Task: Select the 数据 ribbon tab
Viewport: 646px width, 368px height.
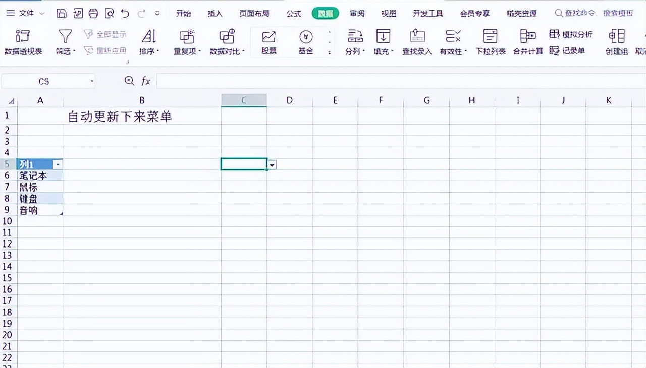Action: 326,14
